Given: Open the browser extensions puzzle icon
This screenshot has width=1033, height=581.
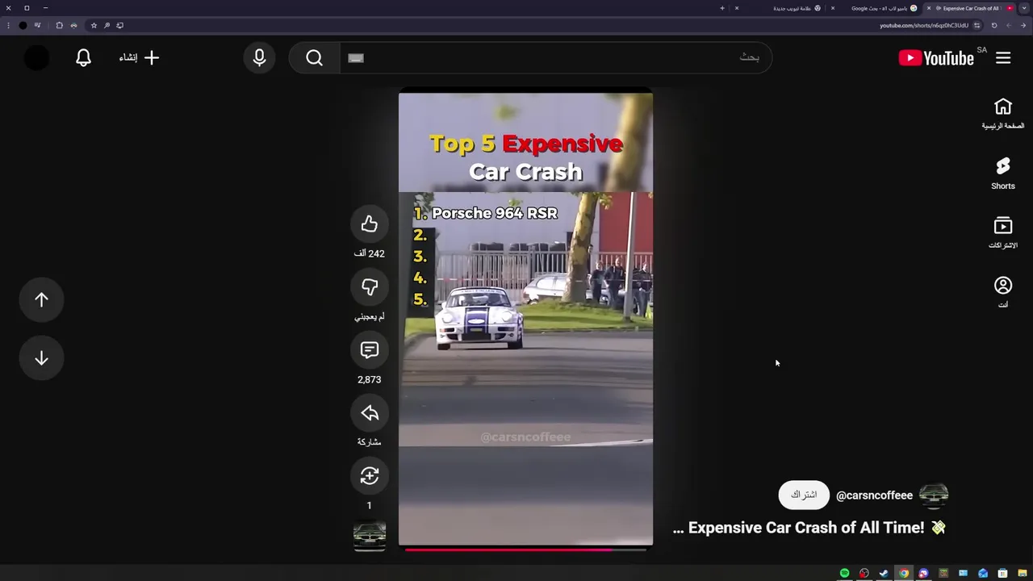Looking at the screenshot, I should [59, 25].
